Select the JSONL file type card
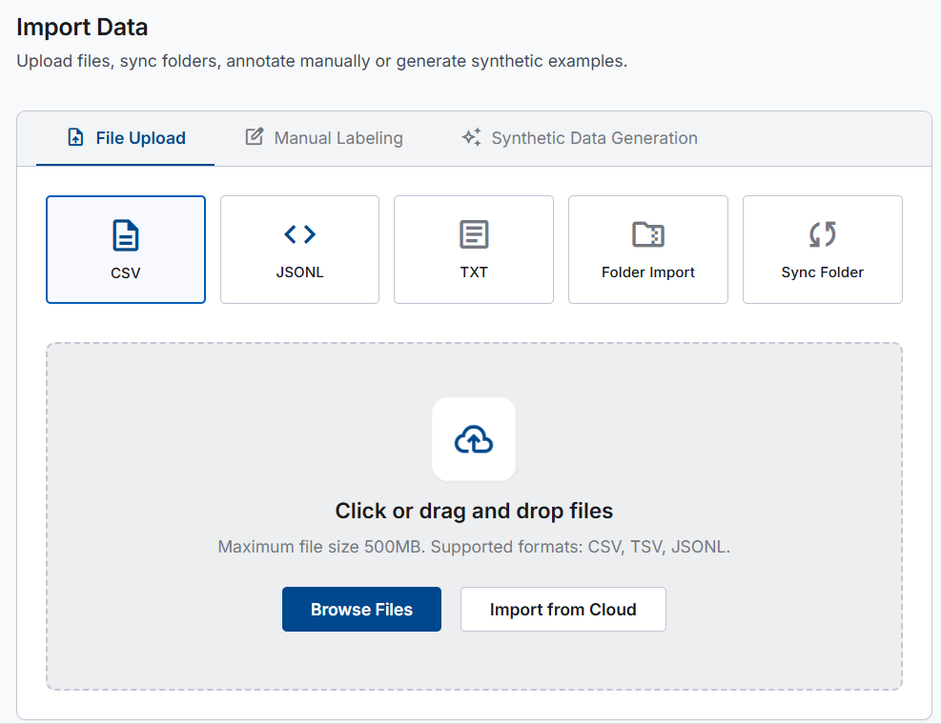The width and height of the screenshot is (941, 724). [300, 250]
